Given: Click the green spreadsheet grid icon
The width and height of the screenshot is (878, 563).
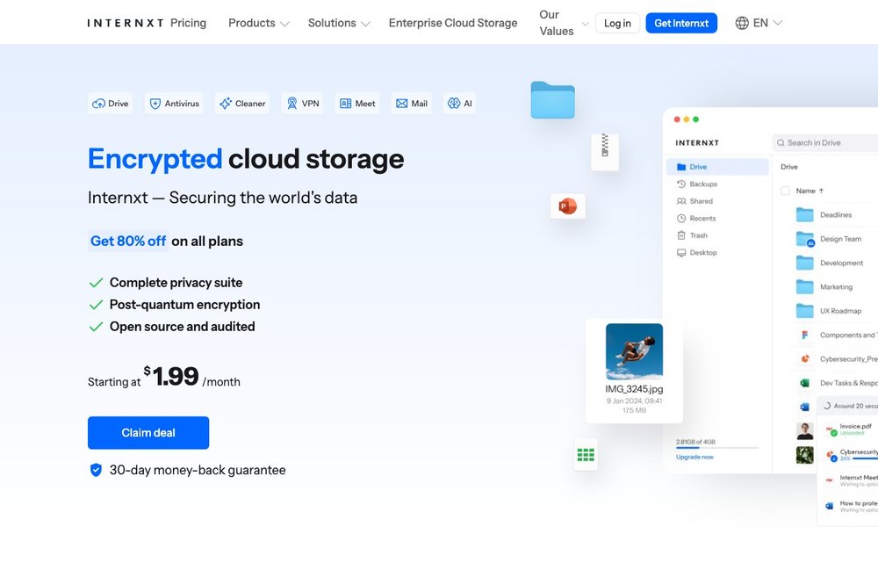Looking at the screenshot, I should pyautogui.click(x=586, y=455).
